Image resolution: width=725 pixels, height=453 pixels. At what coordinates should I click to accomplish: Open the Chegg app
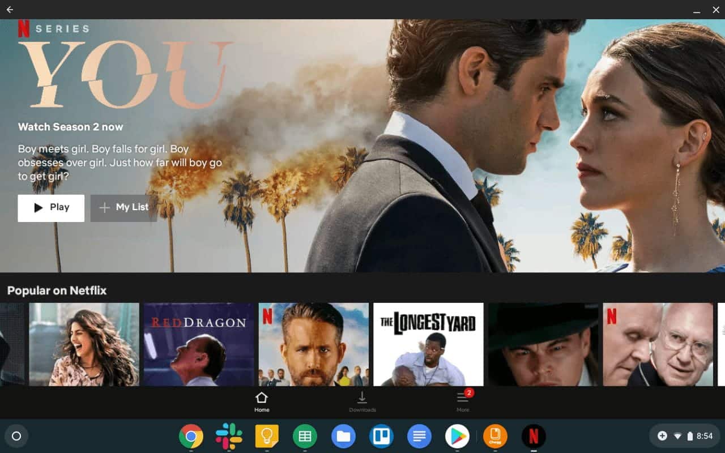pyautogui.click(x=494, y=436)
